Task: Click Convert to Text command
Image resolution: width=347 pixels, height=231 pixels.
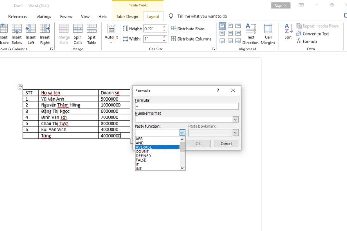Action: 312,34
